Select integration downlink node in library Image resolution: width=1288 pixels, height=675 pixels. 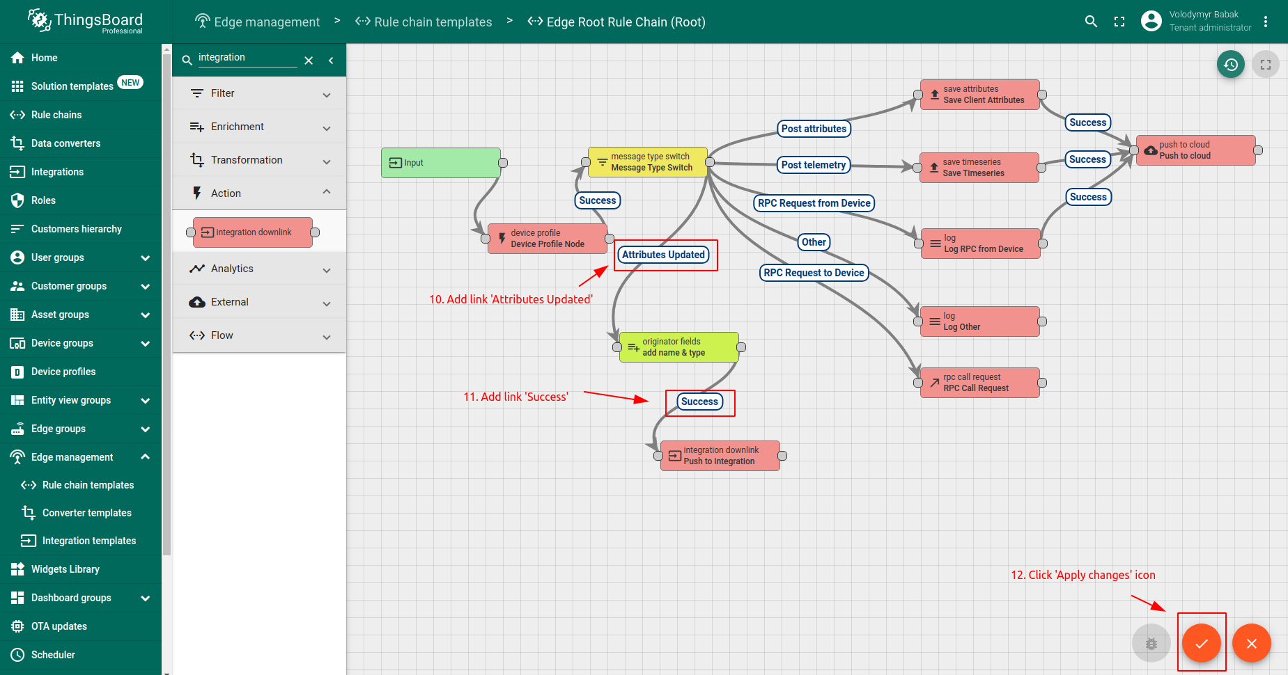[253, 232]
